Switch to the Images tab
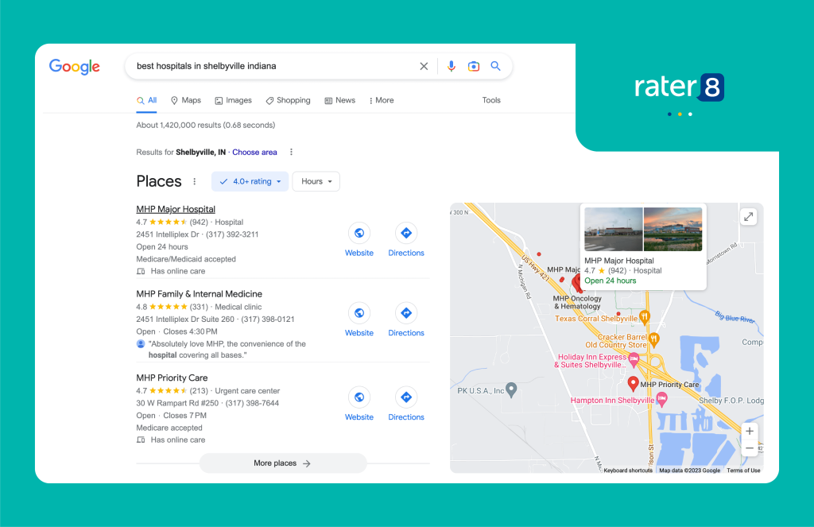The image size is (814, 527). pyautogui.click(x=233, y=100)
